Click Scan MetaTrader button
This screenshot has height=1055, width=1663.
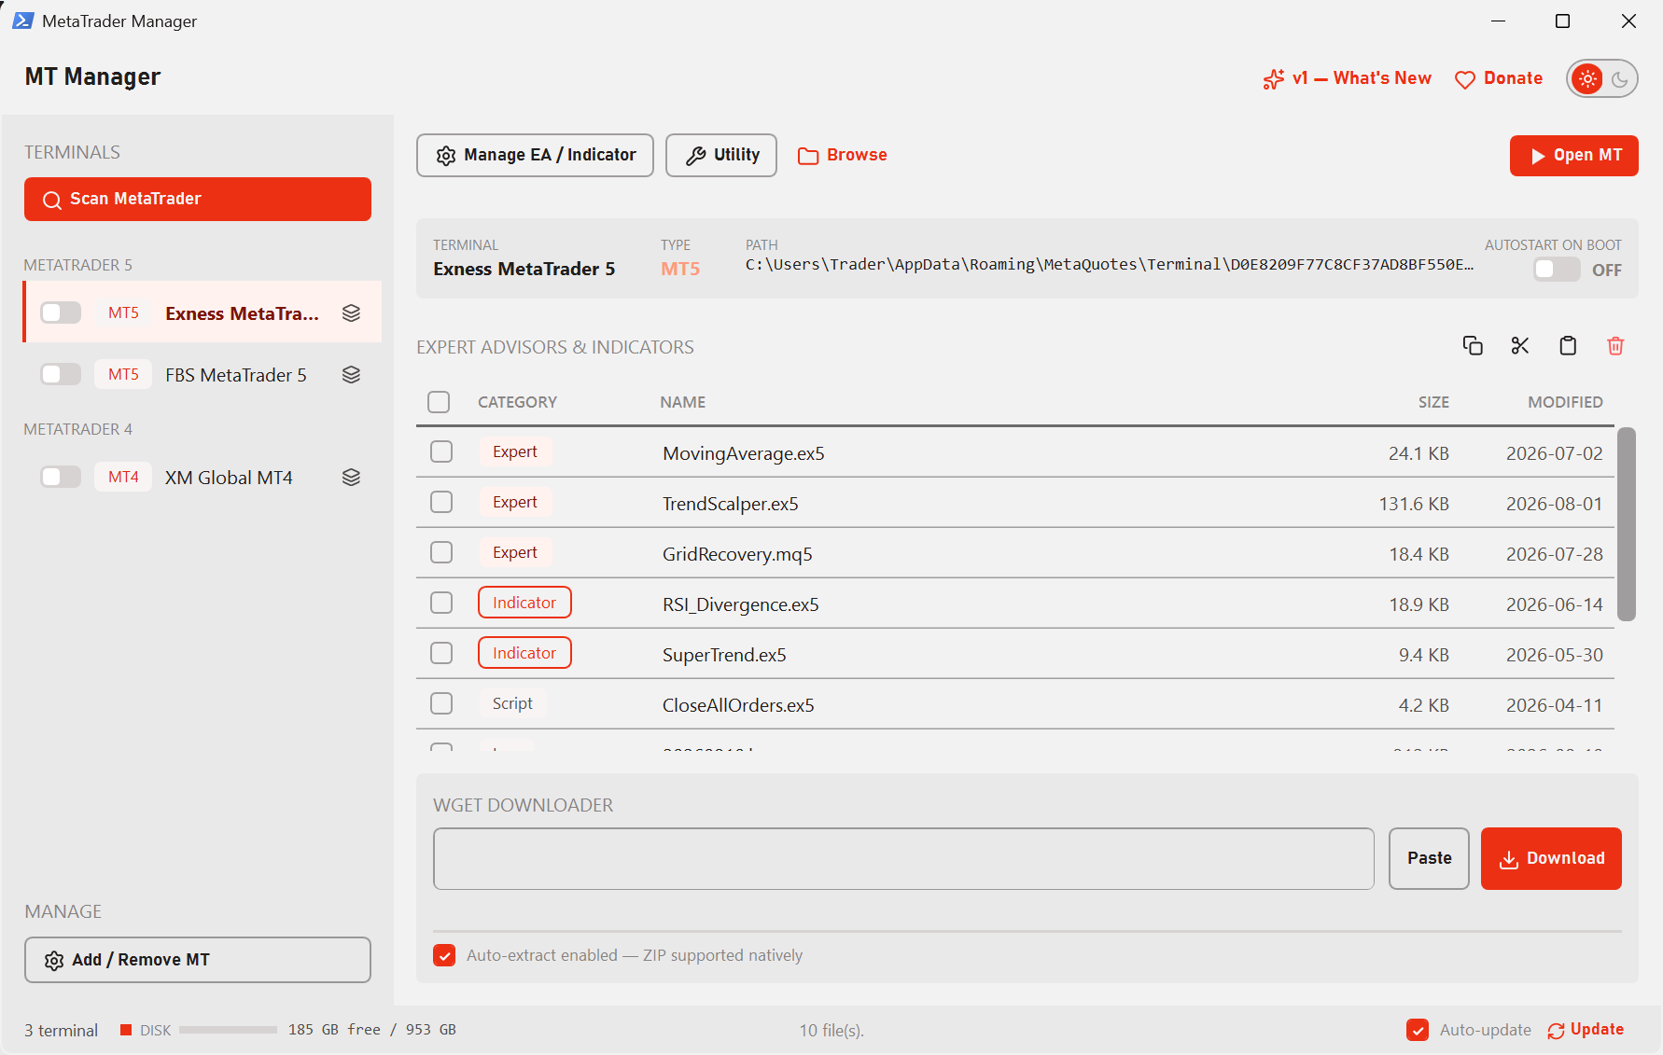coord(198,199)
